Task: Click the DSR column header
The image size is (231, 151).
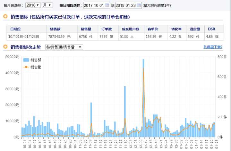Action: click(x=211, y=29)
